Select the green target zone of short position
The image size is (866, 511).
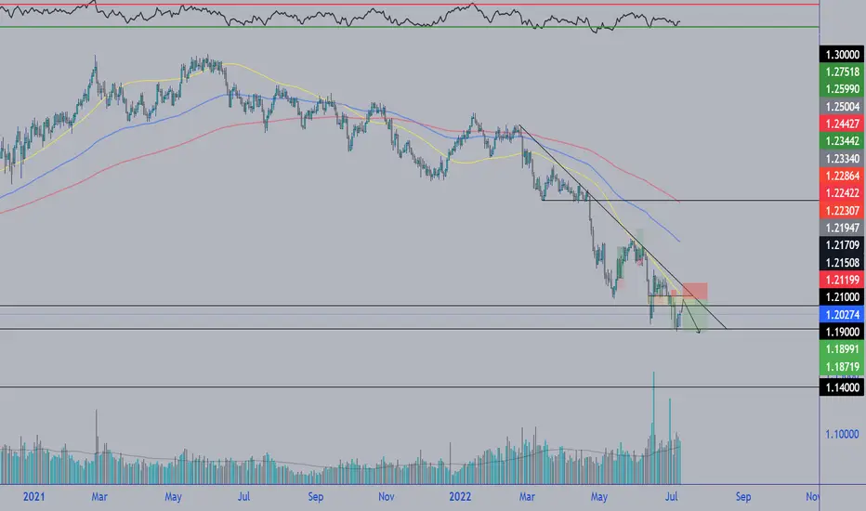695,316
